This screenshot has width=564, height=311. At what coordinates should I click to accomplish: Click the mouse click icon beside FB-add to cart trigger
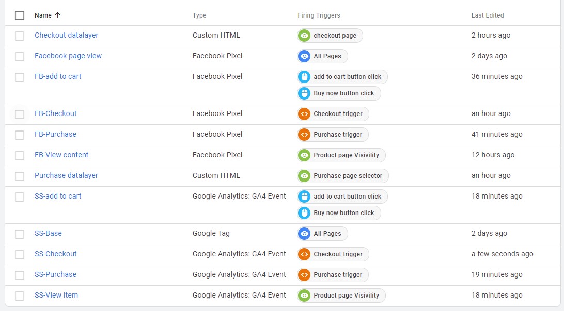pyautogui.click(x=305, y=77)
